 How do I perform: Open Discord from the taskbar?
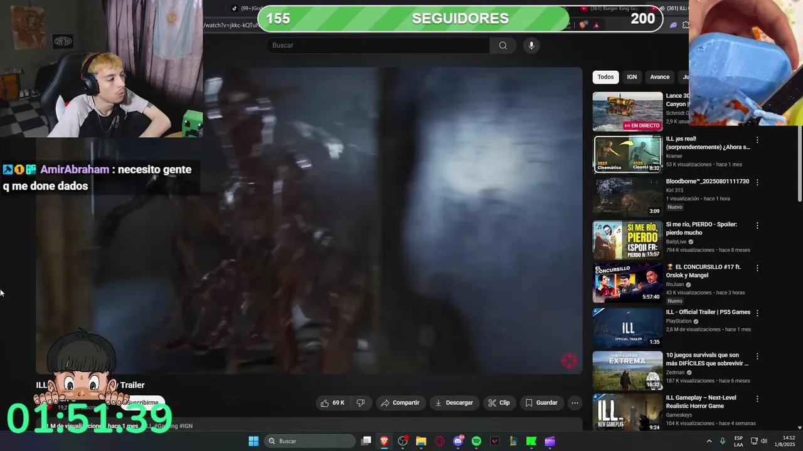pos(458,441)
